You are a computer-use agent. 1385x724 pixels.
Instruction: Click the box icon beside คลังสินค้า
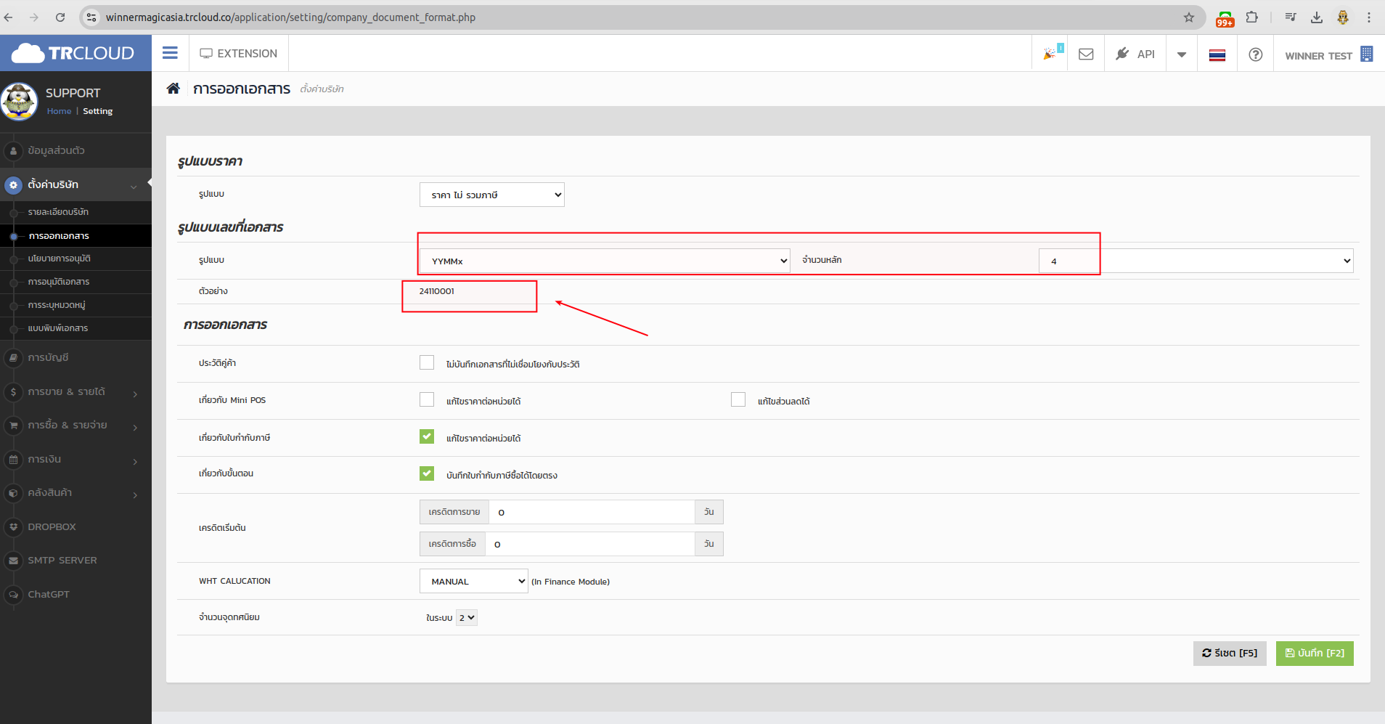pos(13,493)
